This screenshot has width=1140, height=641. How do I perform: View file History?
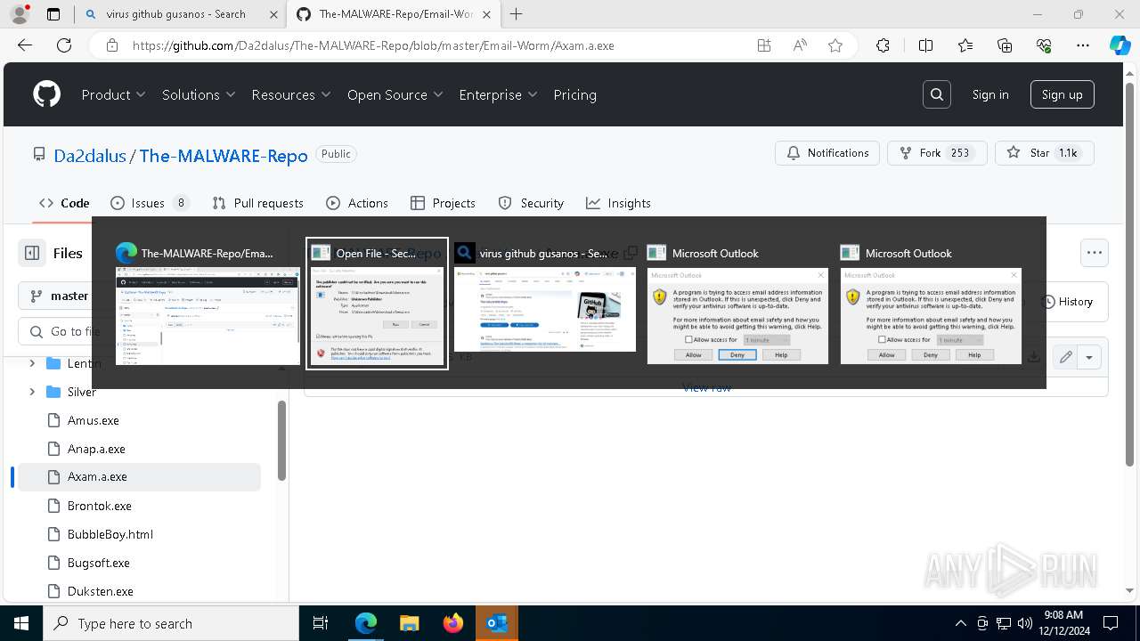[1067, 302]
